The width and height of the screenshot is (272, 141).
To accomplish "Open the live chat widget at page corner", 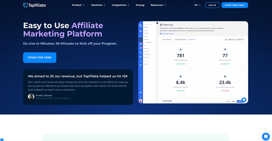I will coord(266,137).
